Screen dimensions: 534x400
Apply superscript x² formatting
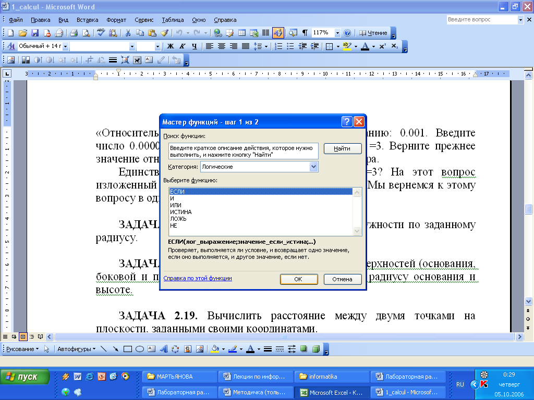(x=382, y=46)
